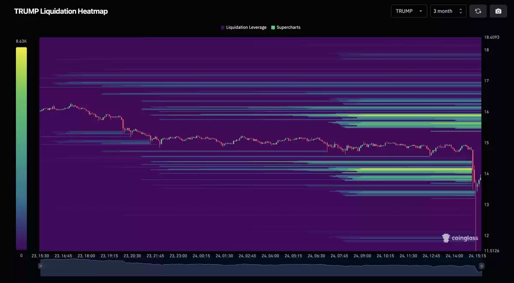Click the "24, 01:30" time axis label
514x283 pixels.
(x=224, y=256)
